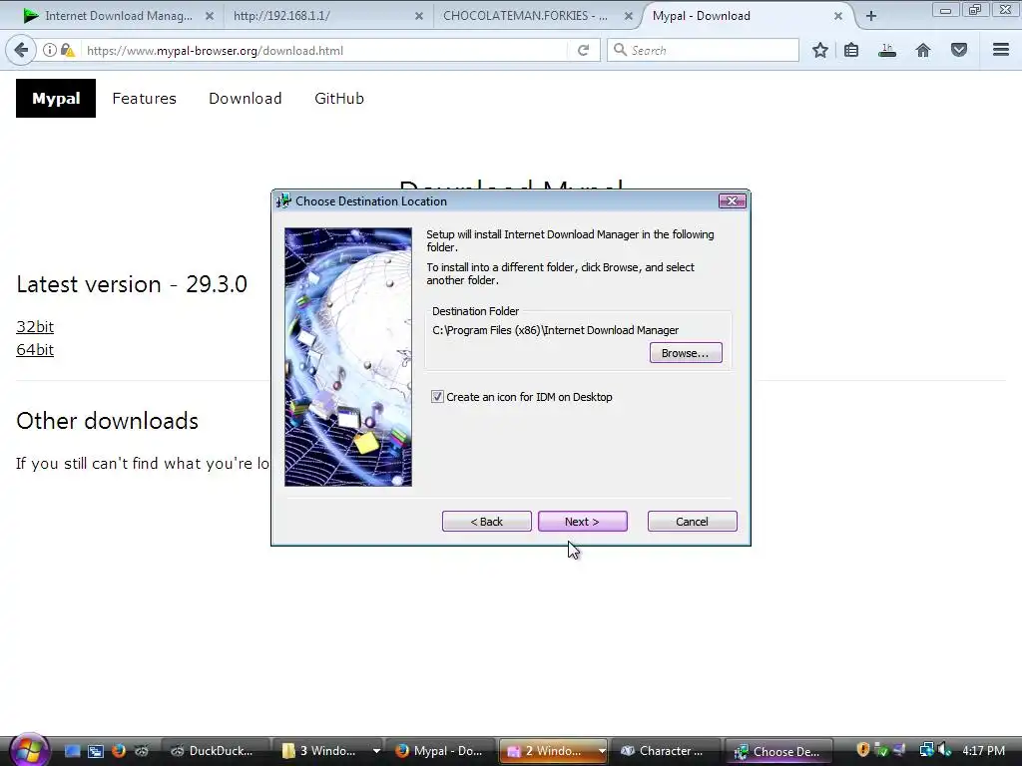Click the Choose De... taskbar button
The width and height of the screenshot is (1022, 766).
[778, 751]
